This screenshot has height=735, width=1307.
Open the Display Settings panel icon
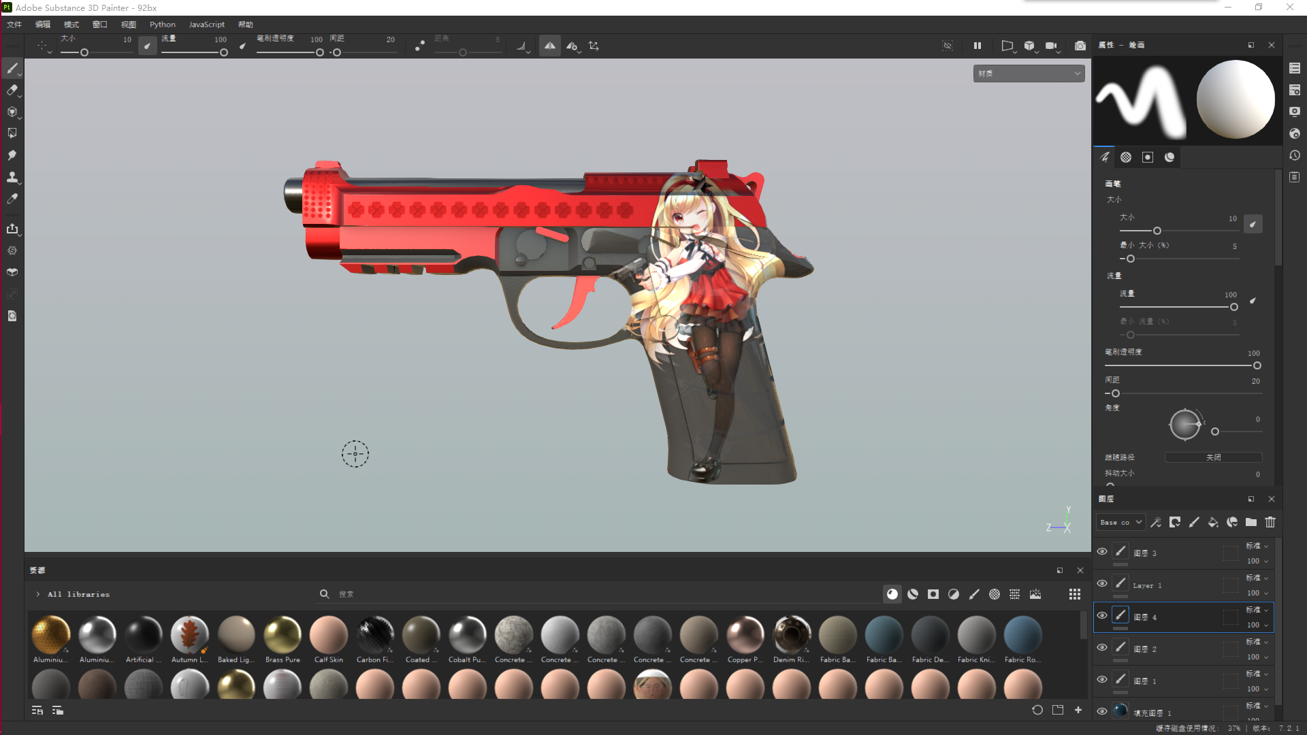click(1295, 112)
